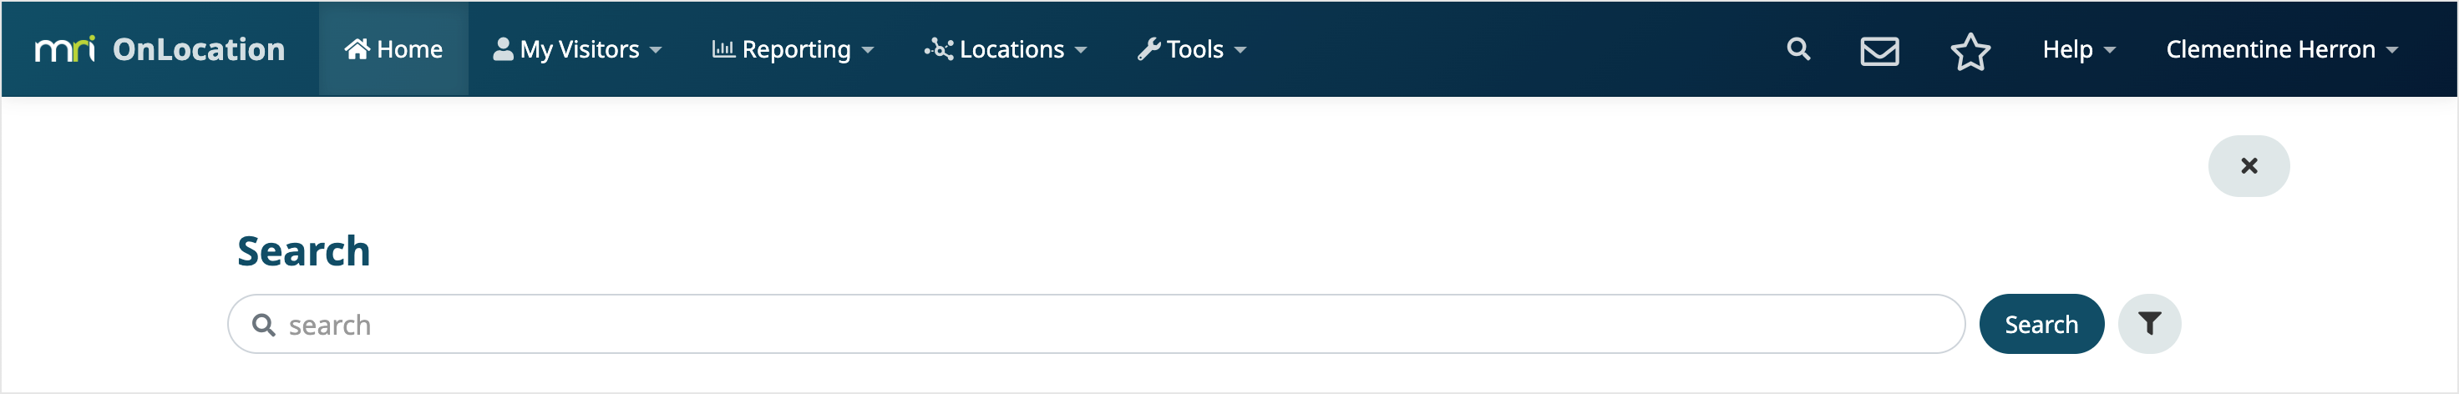Focus the search text field

[x=1096, y=325]
